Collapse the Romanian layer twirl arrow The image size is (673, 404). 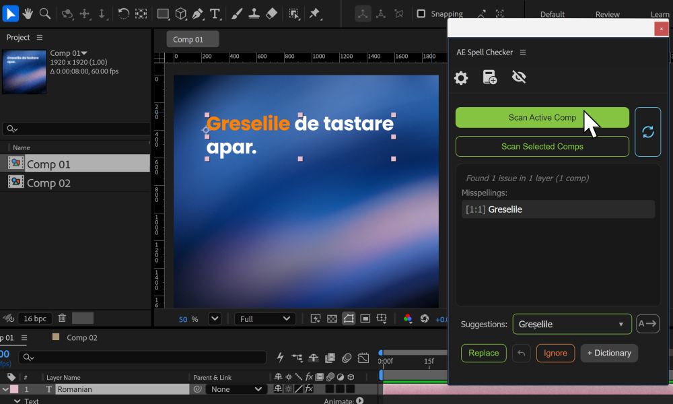point(5,389)
